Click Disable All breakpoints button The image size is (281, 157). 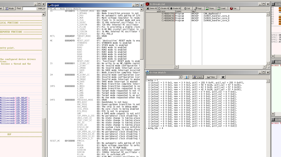click(163, 8)
